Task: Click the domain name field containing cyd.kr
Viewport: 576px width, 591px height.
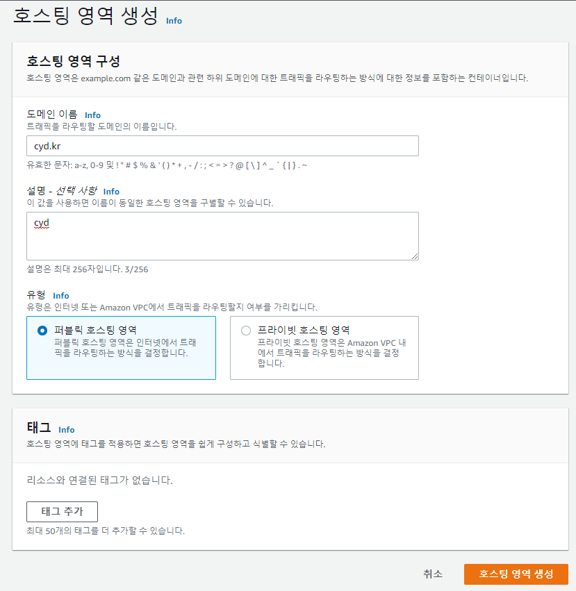Action: 222,146
